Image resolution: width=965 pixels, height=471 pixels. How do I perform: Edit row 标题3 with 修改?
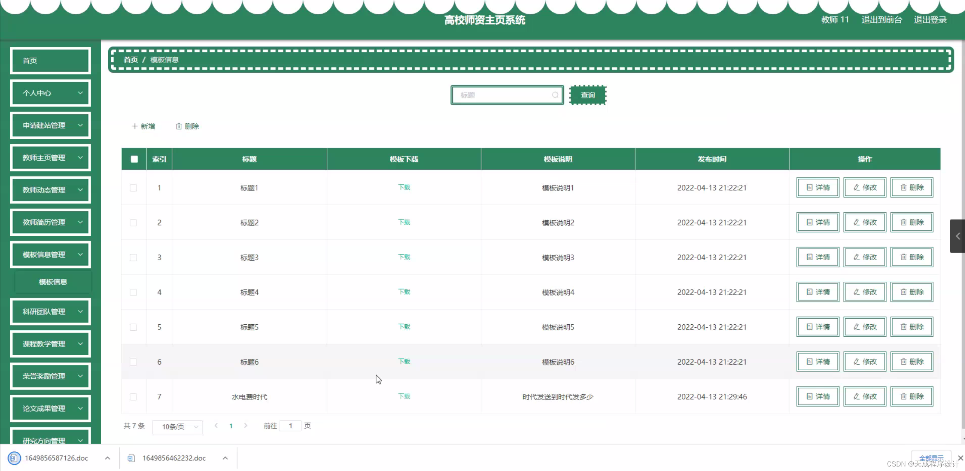click(x=865, y=257)
